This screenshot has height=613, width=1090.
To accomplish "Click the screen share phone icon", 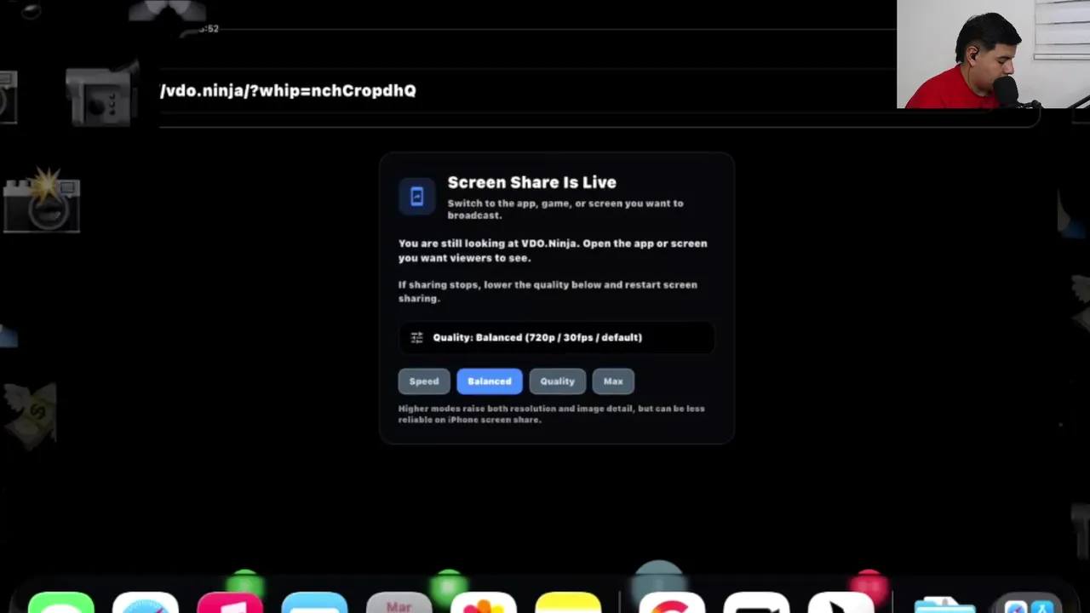I will [416, 197].
